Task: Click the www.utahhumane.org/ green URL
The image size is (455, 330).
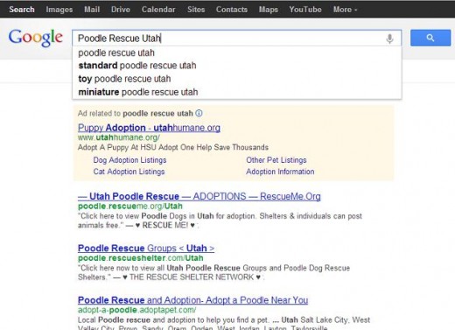Action: pyautogui.click(x=119, y=137)
